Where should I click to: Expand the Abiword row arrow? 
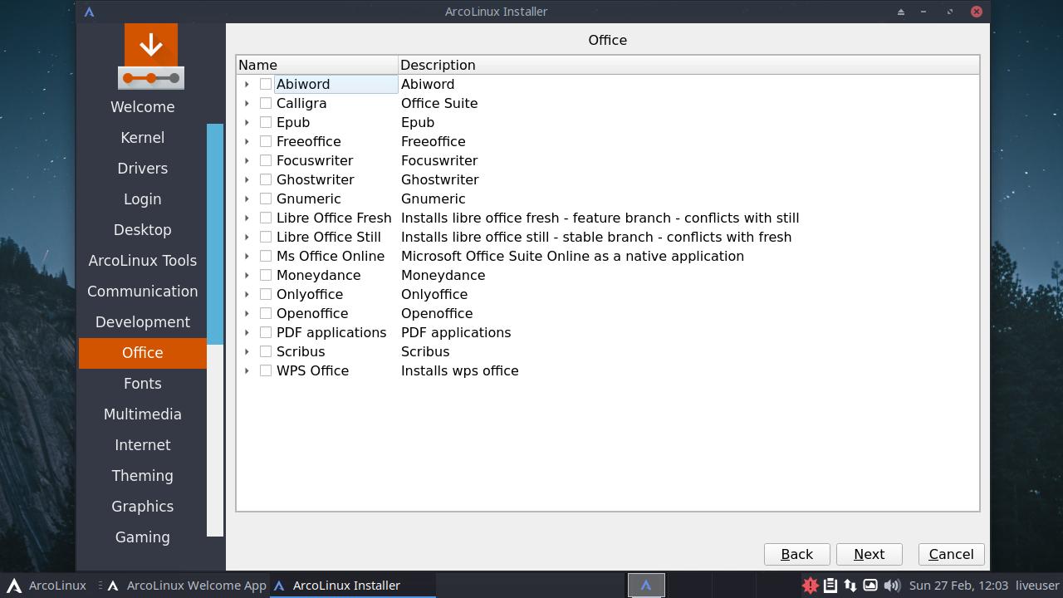point(247,84)
